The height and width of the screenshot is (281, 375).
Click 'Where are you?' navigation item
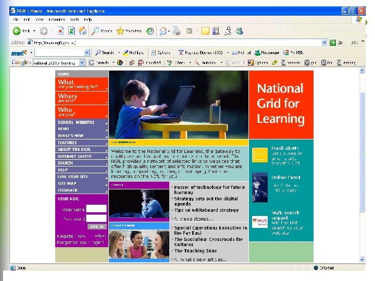coord(82,98)
